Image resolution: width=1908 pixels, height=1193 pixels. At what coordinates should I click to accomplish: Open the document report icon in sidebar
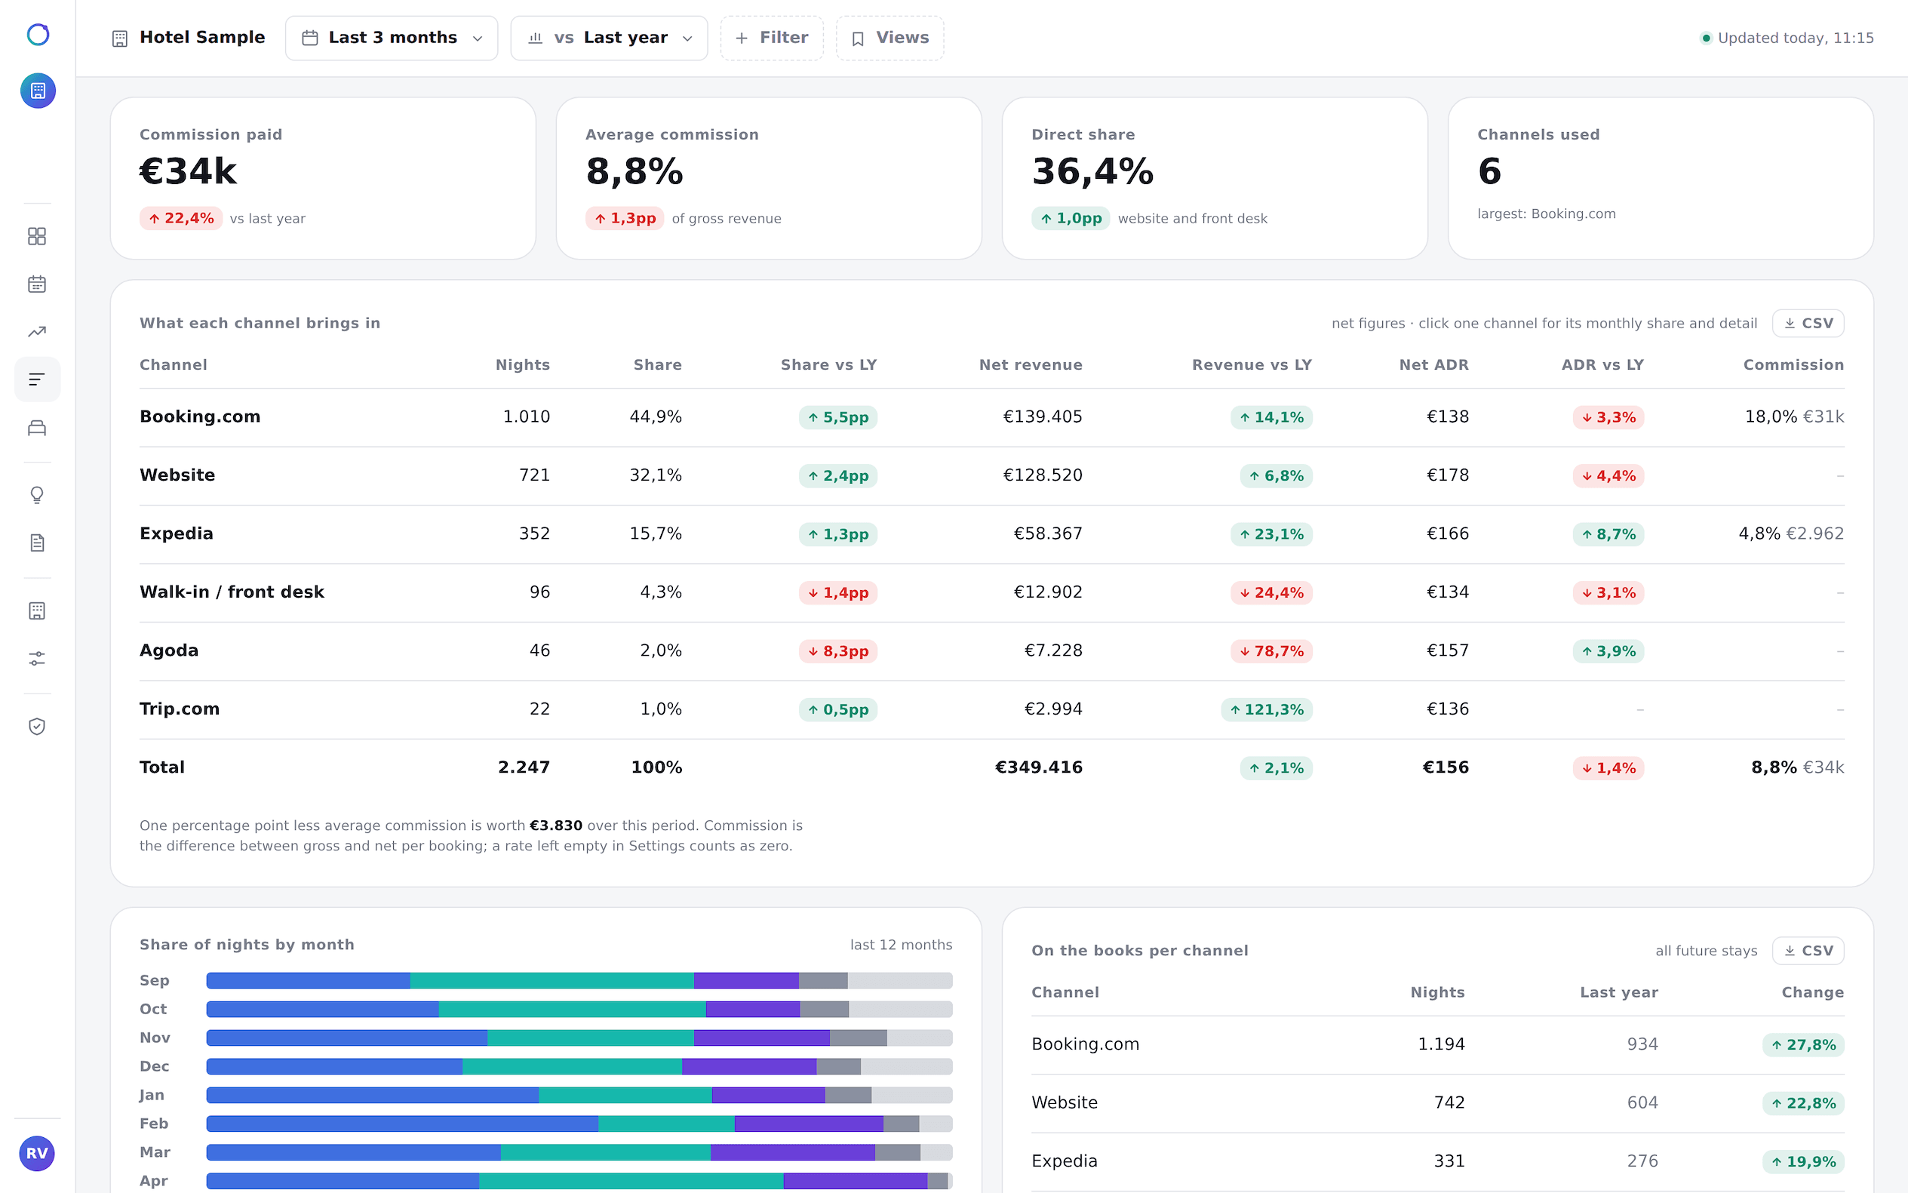point(37,543)
